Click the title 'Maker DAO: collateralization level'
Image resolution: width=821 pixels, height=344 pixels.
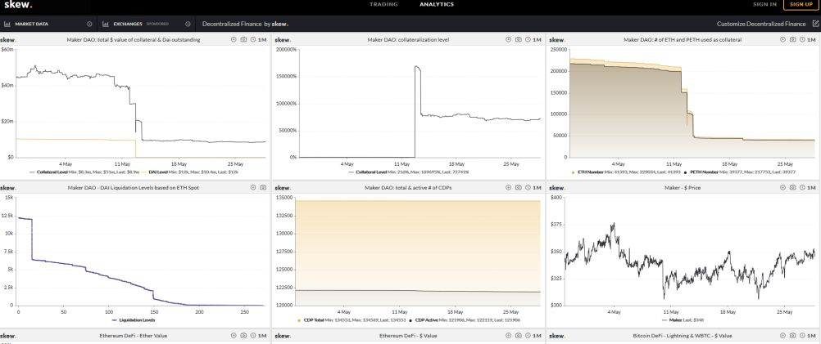[x=408, y=40]
